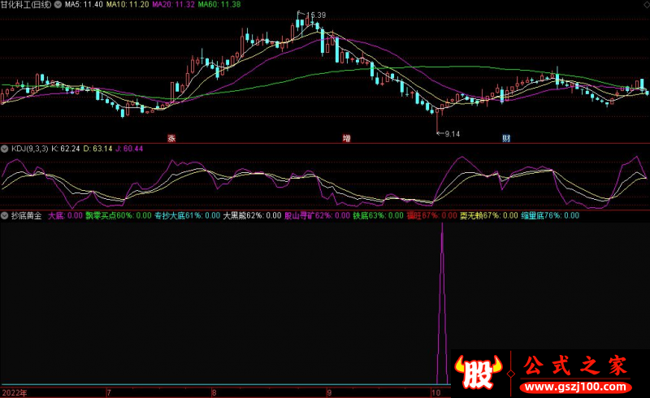
Task: Open the 抄底黄金 indicator dropdown arrow
Action: coord(4,216)
